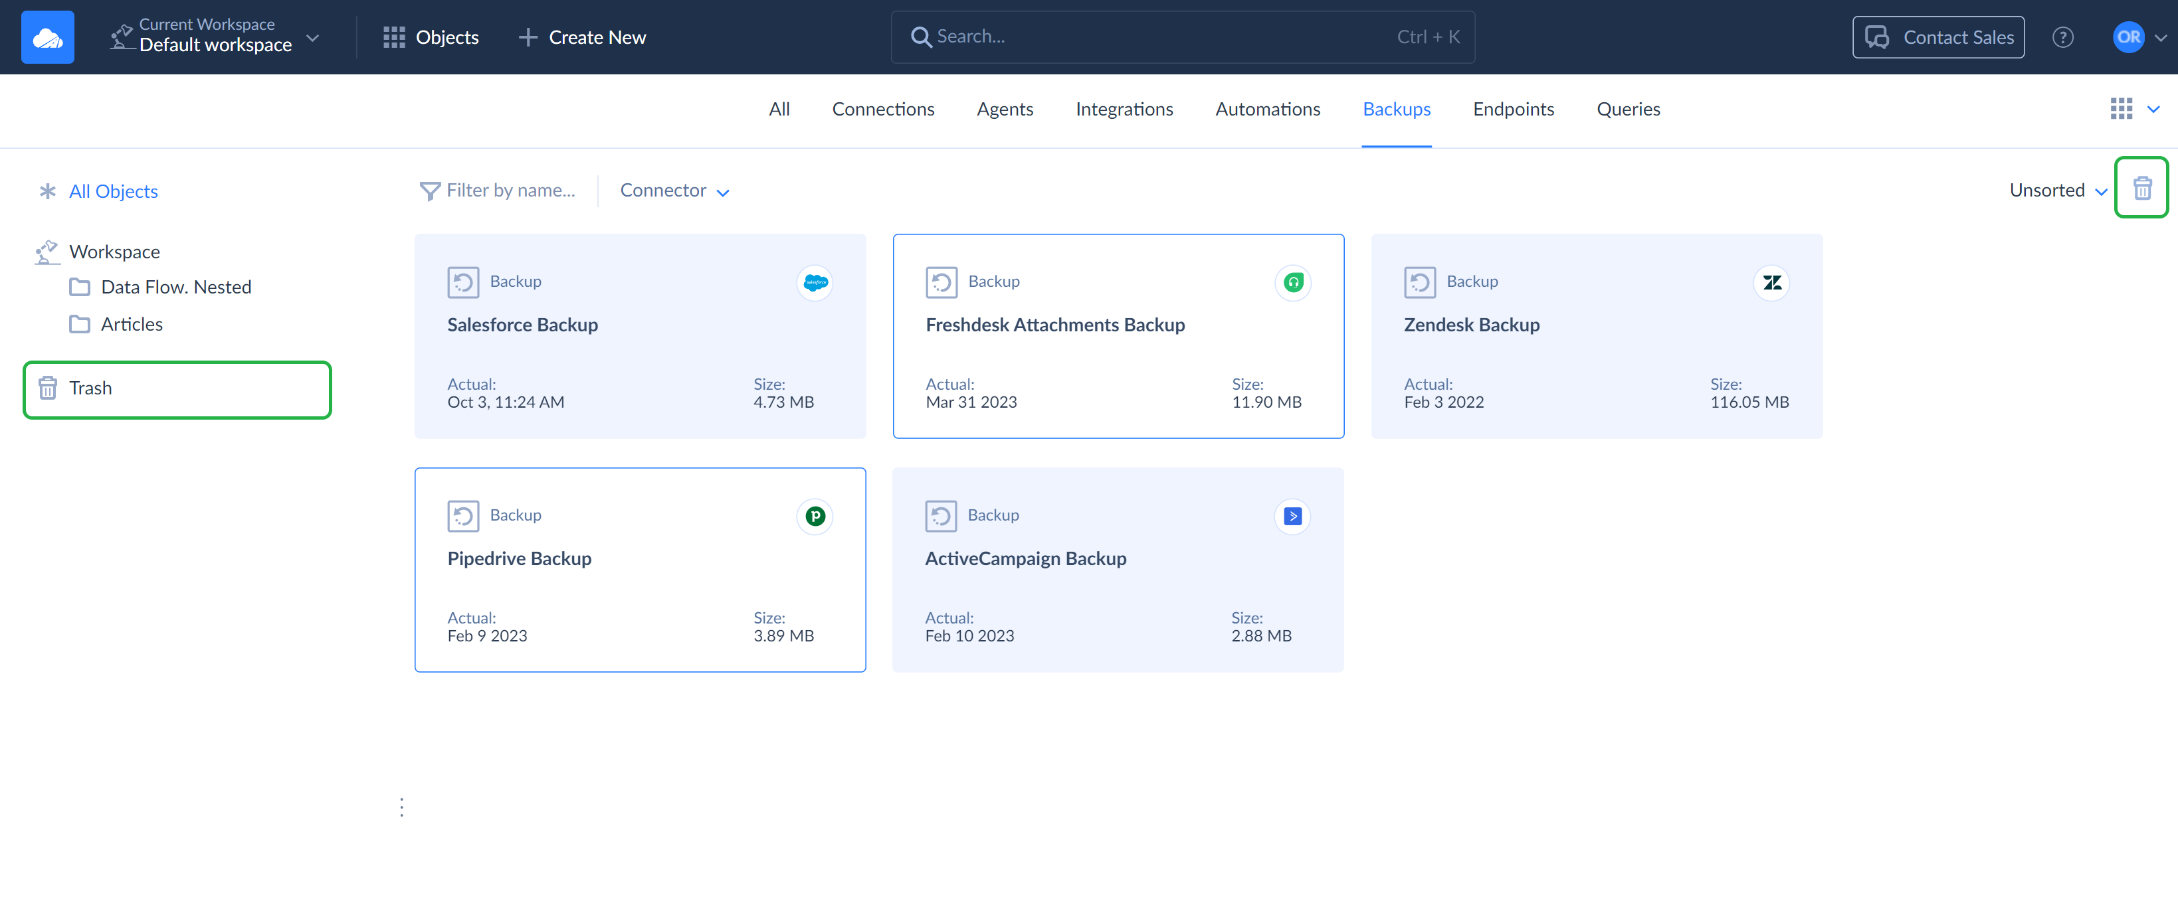This screenshot has height=913, width=2178.
Task: Click the 3.89 MB size value
Action: [x=783, y=637]
